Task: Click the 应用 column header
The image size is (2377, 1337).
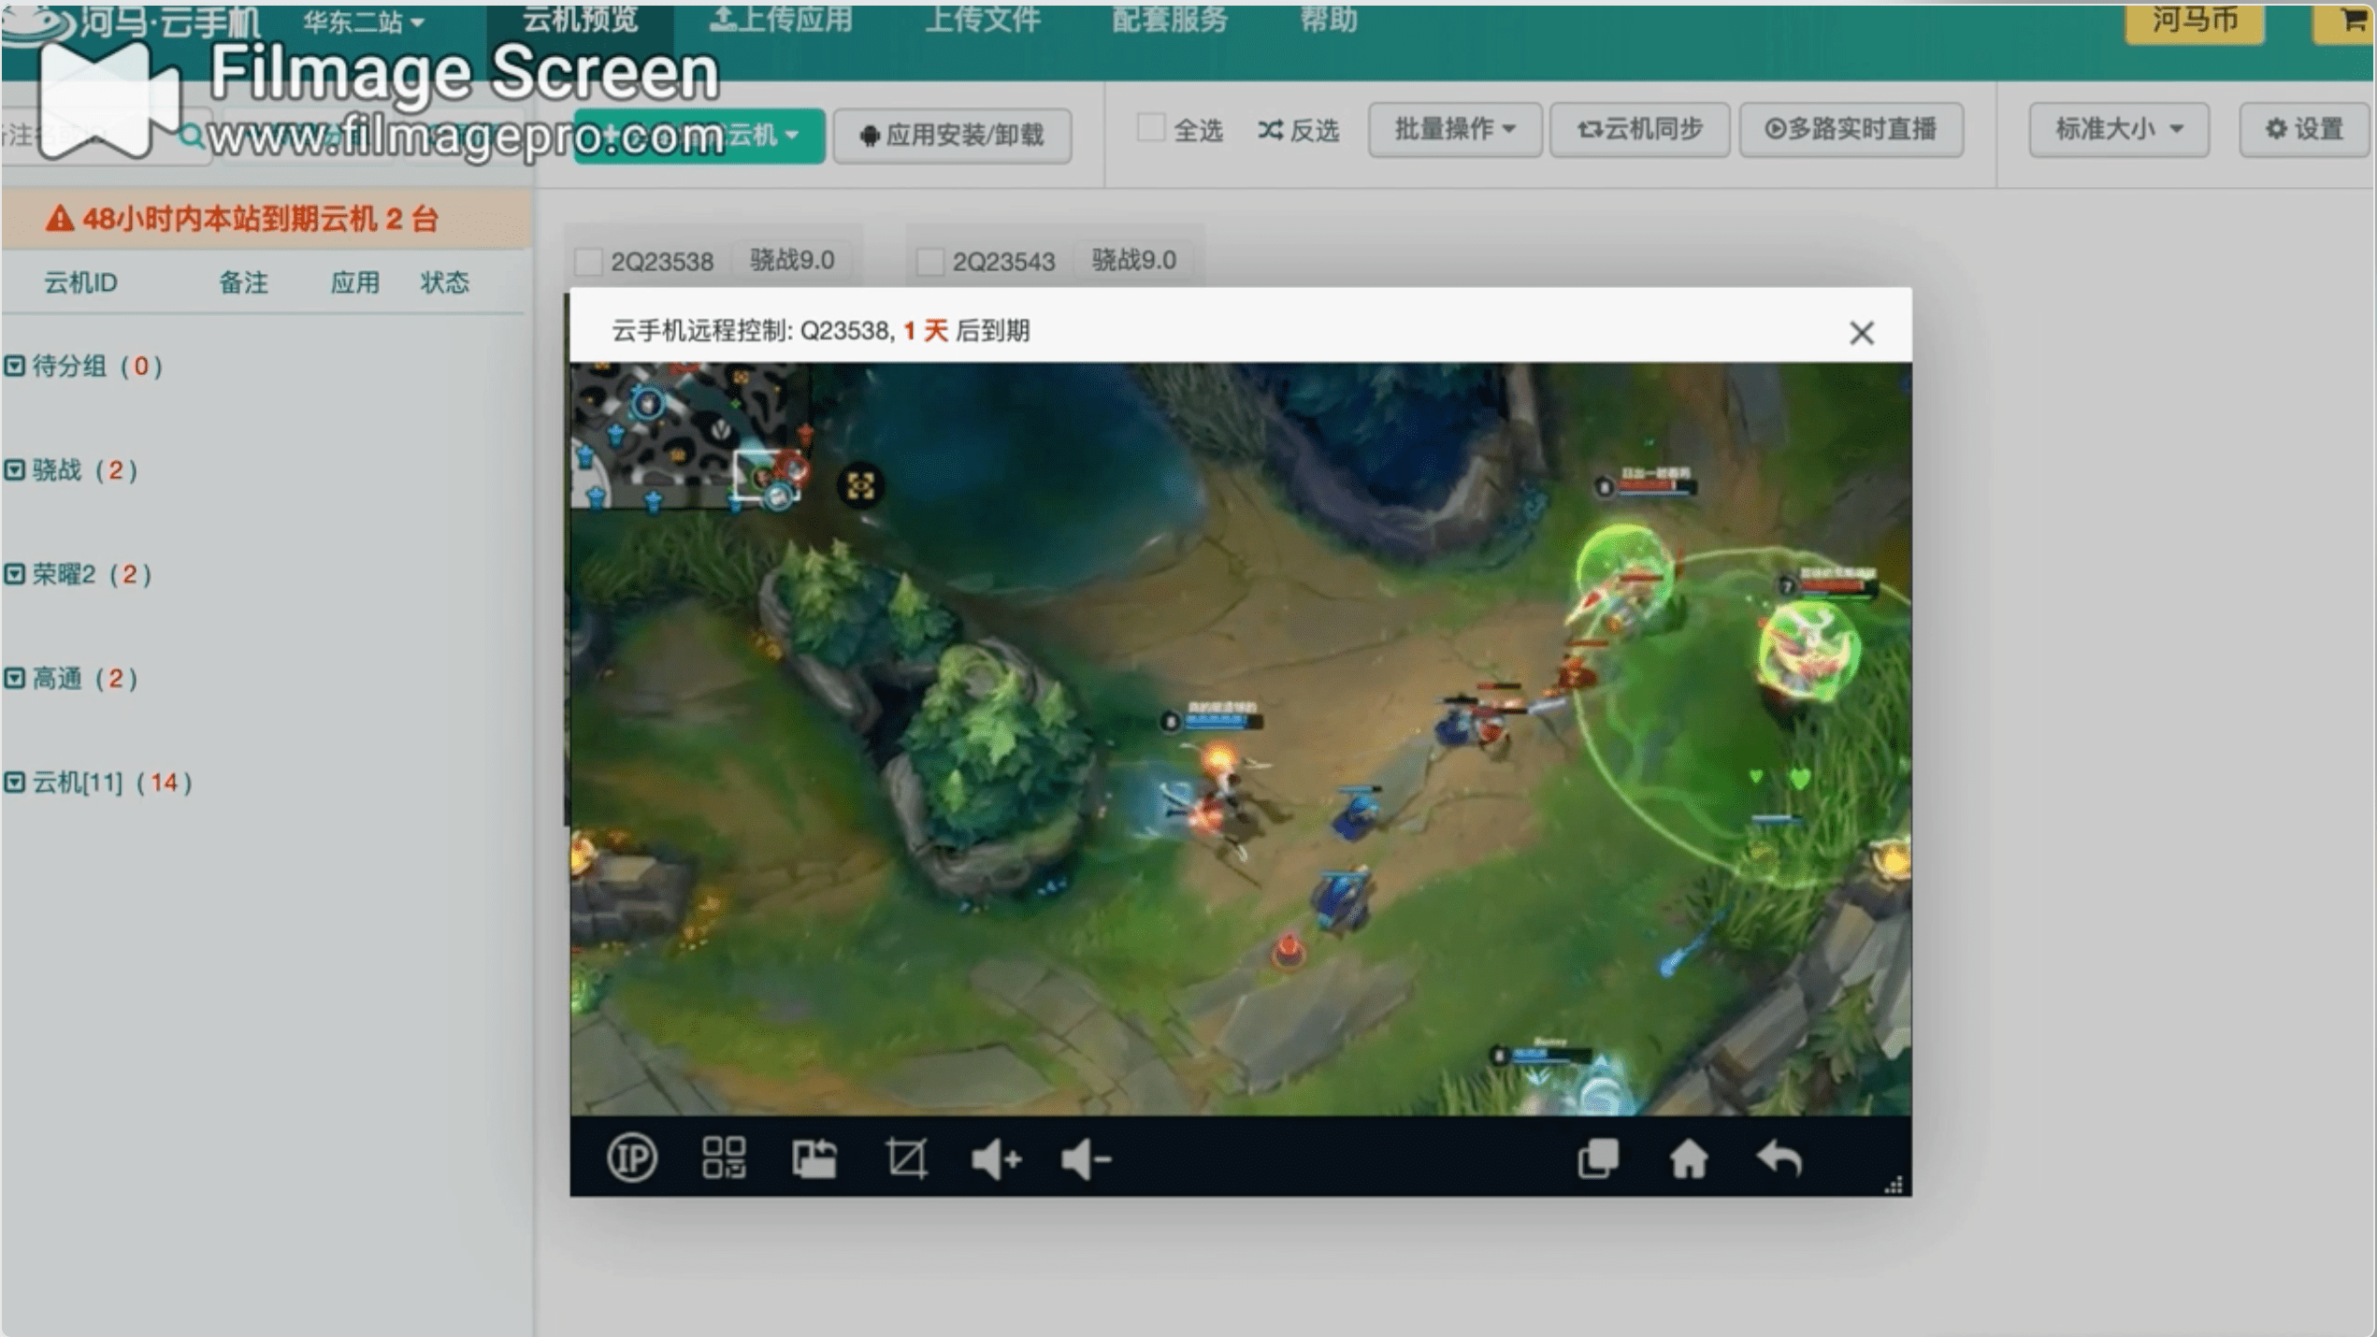Action: click(x=355, y=282)
